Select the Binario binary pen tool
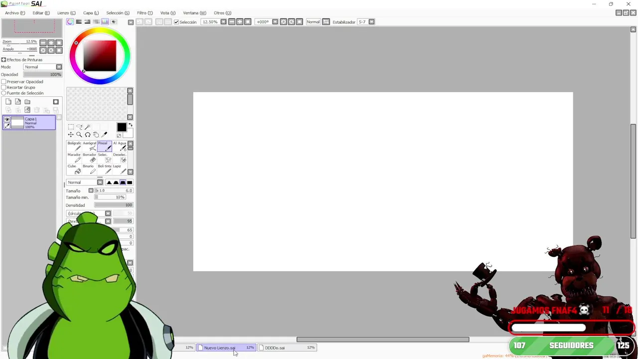Image resolution: width=638 pixels, height=359 pixels. tap(89, 169)
